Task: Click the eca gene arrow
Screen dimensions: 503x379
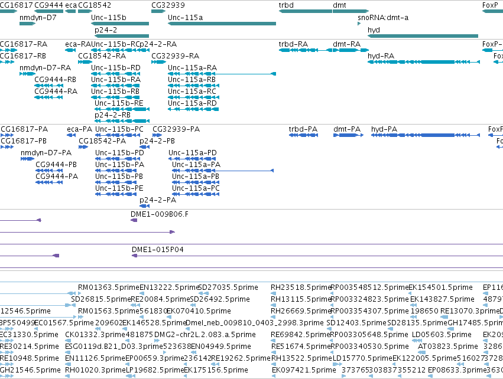Action: (70, 11)
